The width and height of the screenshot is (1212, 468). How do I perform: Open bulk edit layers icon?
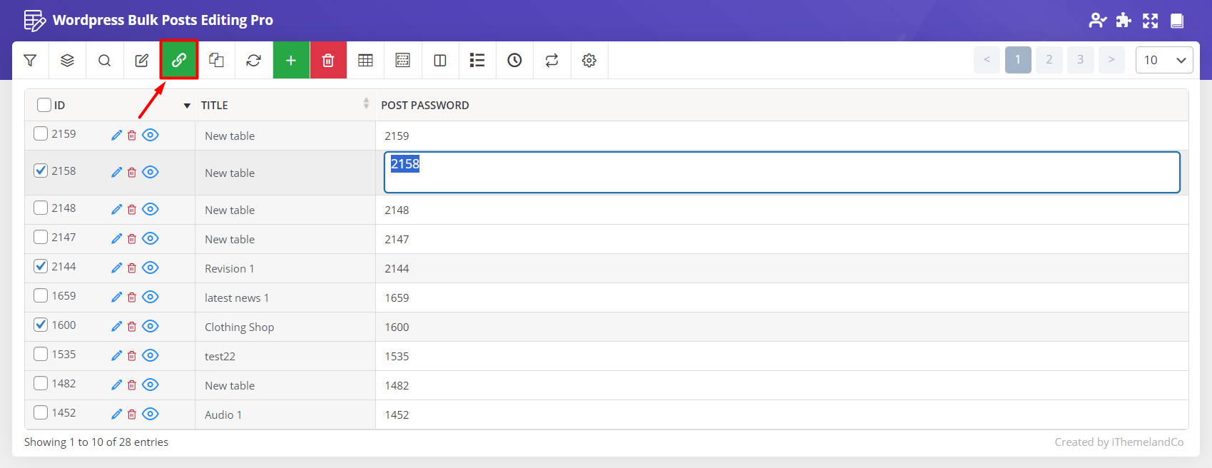tap(67, 61)
